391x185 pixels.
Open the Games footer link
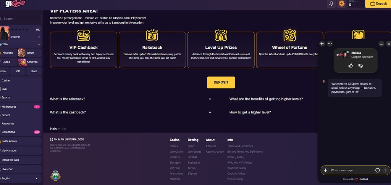174,146
